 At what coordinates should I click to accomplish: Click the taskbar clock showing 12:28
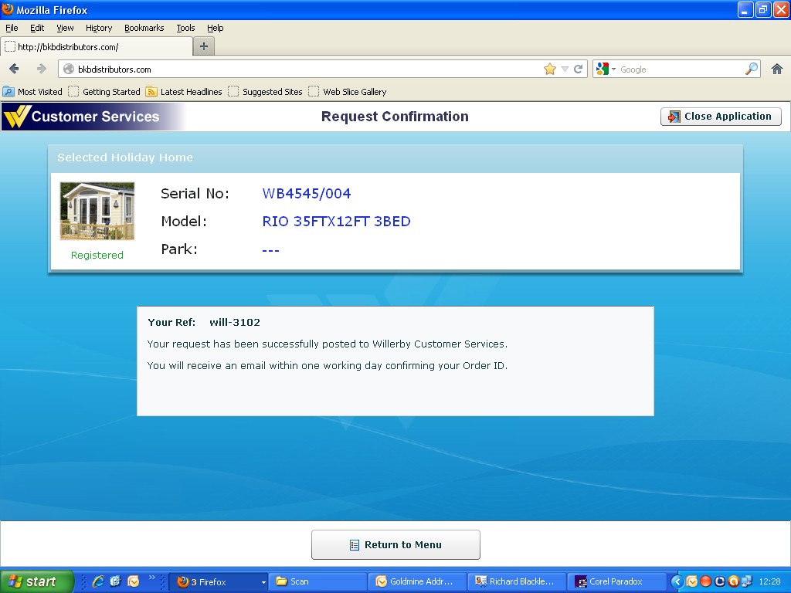769,581
